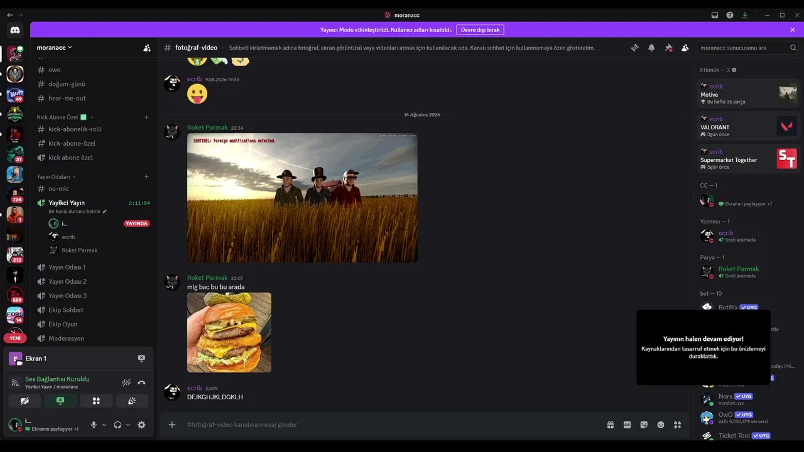Viewport: 804px width, 452px height.
Task: Open the apps icon in message bar
Action: pos(677,425)
